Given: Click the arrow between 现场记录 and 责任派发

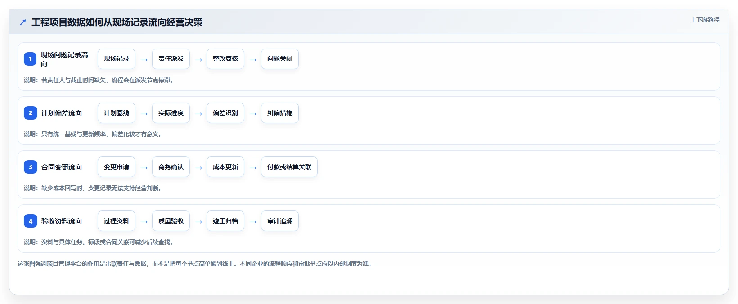Looking at the screenshot, I should [144, 60].
